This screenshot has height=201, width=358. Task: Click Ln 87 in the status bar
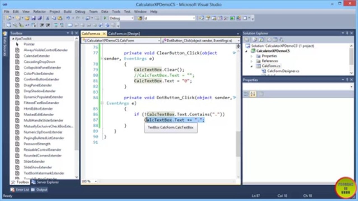256,196
